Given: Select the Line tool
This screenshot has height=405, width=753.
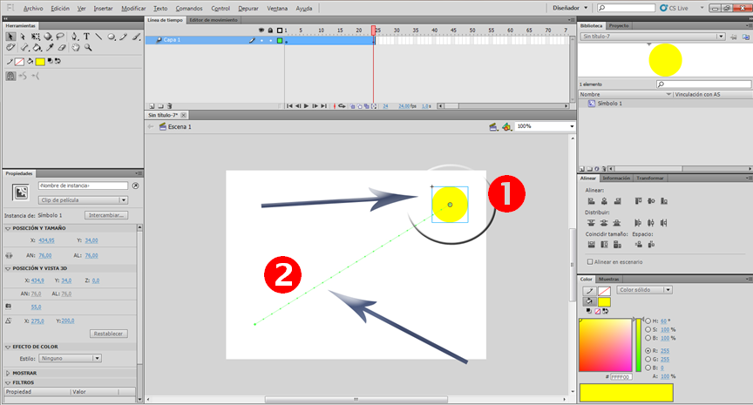Looking at the screenshot, I should [98, 37].
